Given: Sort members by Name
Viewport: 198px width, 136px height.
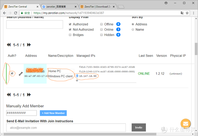Looking at the screenshot, I should 133,30.
